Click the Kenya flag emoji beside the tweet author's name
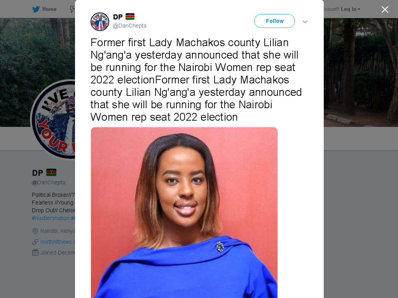Image resolution: width=398 pixels, height=298 pixels. click(130, 17)
